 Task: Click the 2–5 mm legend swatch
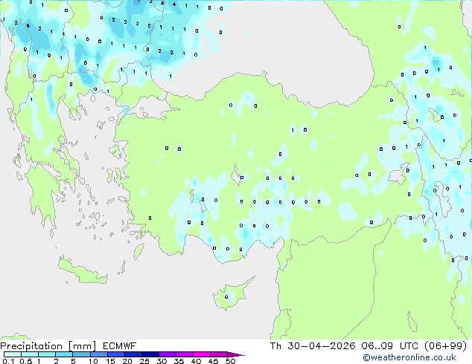tap(64, 354)
